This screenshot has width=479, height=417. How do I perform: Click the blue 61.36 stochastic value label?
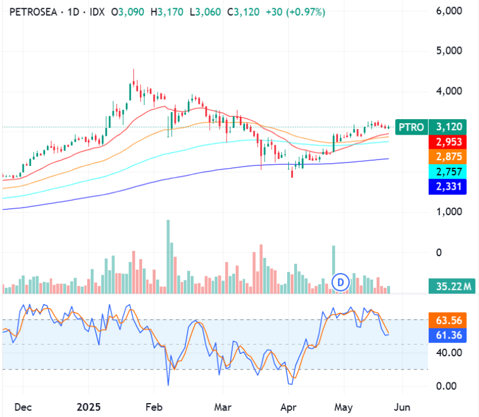(448, 335)
